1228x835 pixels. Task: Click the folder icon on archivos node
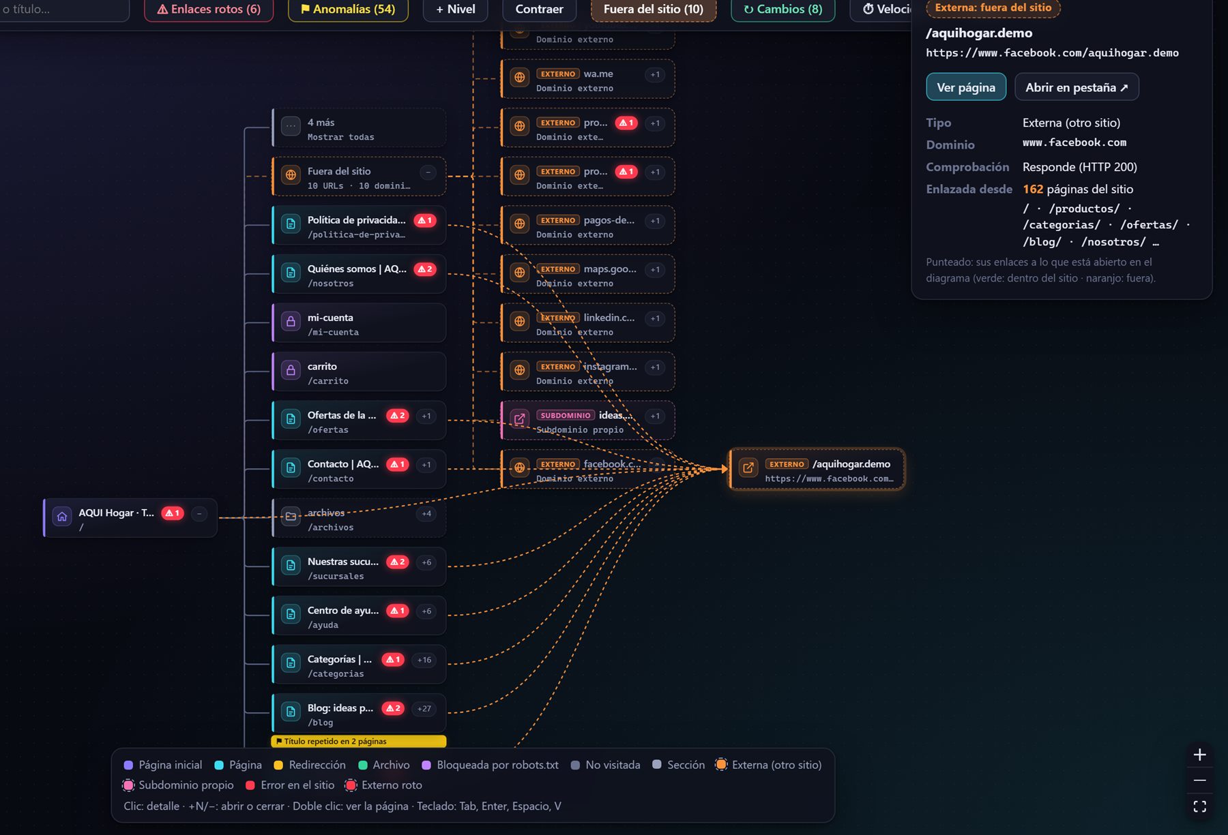coord(291,517)
